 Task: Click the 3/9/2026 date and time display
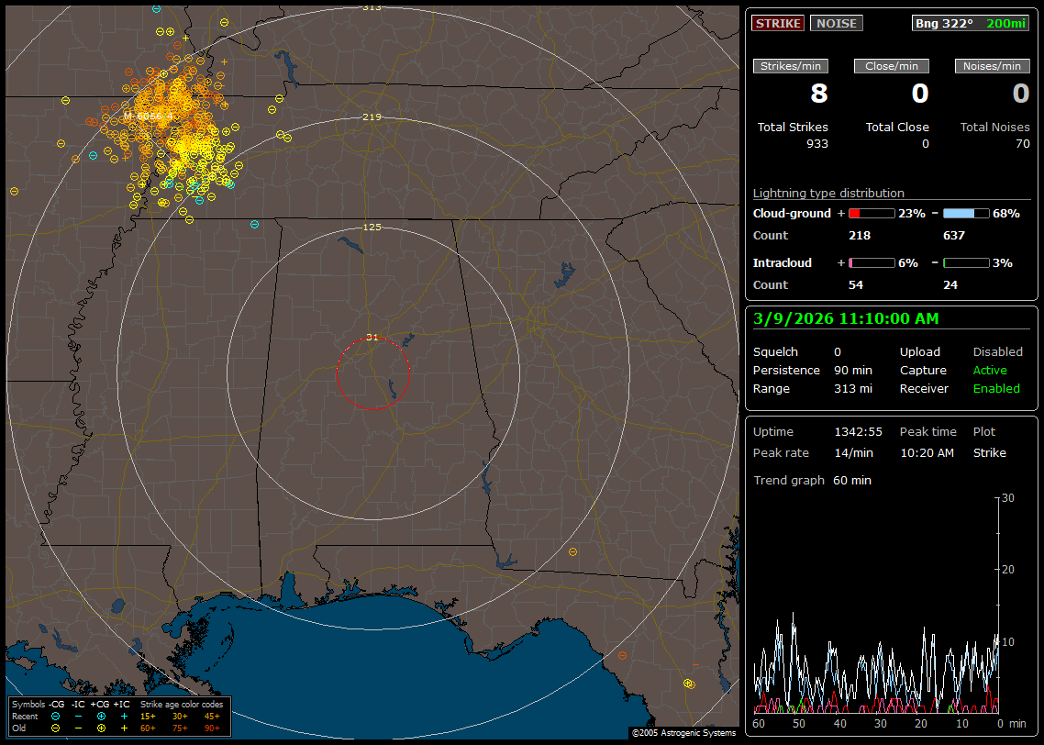click(844, 318)
